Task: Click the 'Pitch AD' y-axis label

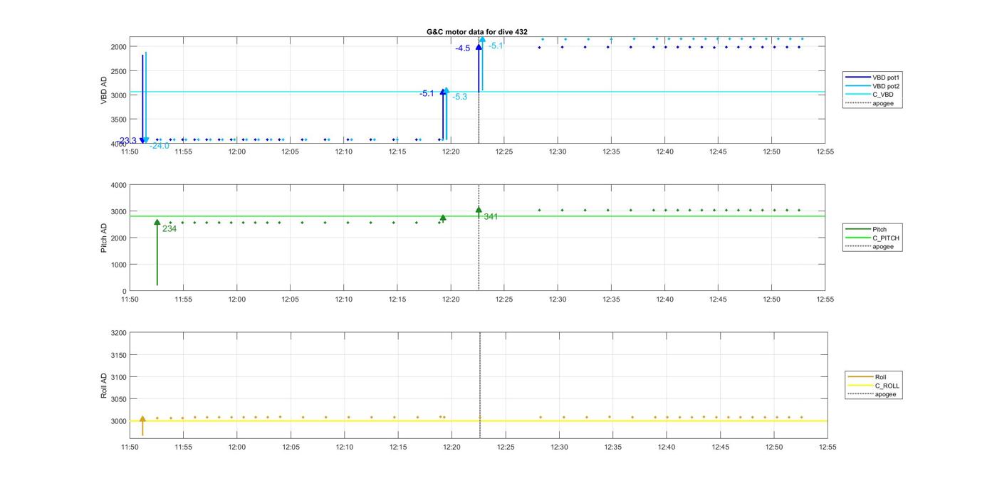Action: coord(104,238)
